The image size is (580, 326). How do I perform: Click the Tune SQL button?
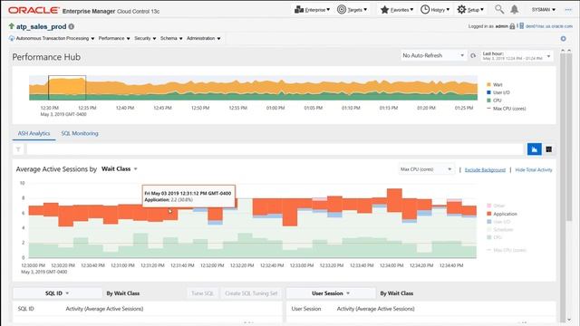tap(202, 293)
